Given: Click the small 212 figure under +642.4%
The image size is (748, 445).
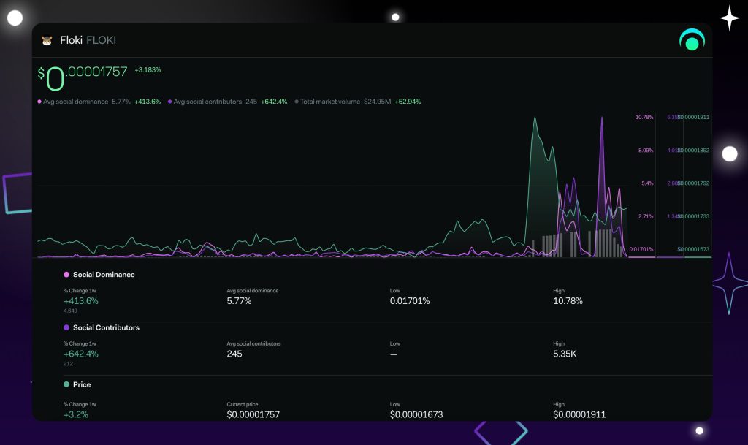Looking at the screenshot, I should [68, 363].
